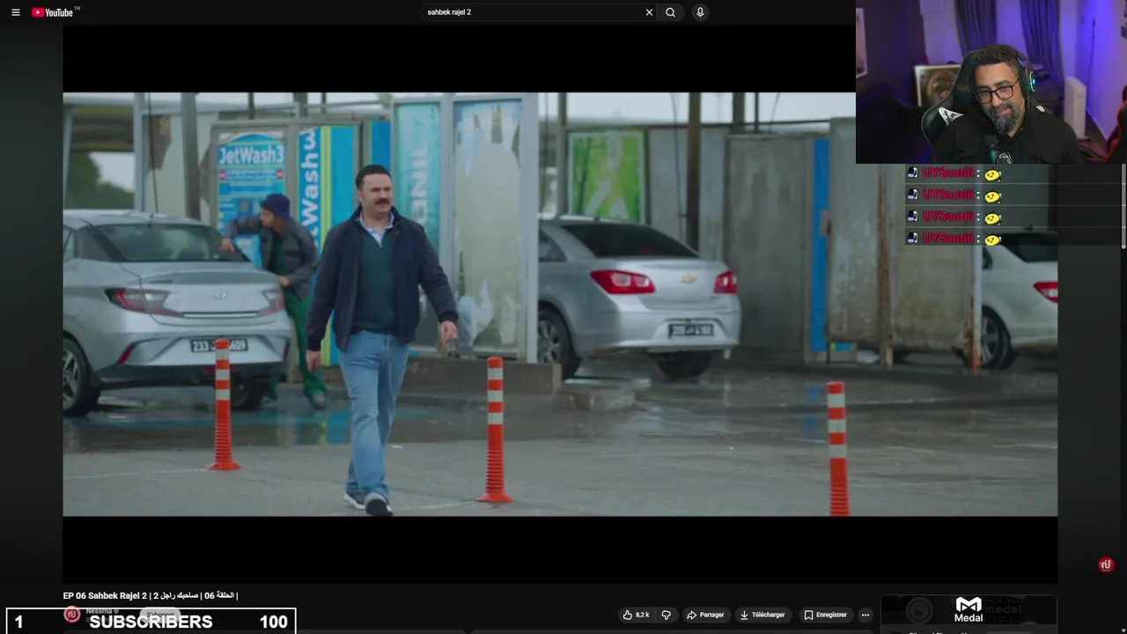Open the Partager share button
Image resolution: width=1127 pixels, height=634 pixels.
[x=705, y=615]
